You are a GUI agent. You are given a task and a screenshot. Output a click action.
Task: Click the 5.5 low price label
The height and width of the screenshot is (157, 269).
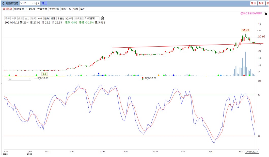(x=45, y=74)
